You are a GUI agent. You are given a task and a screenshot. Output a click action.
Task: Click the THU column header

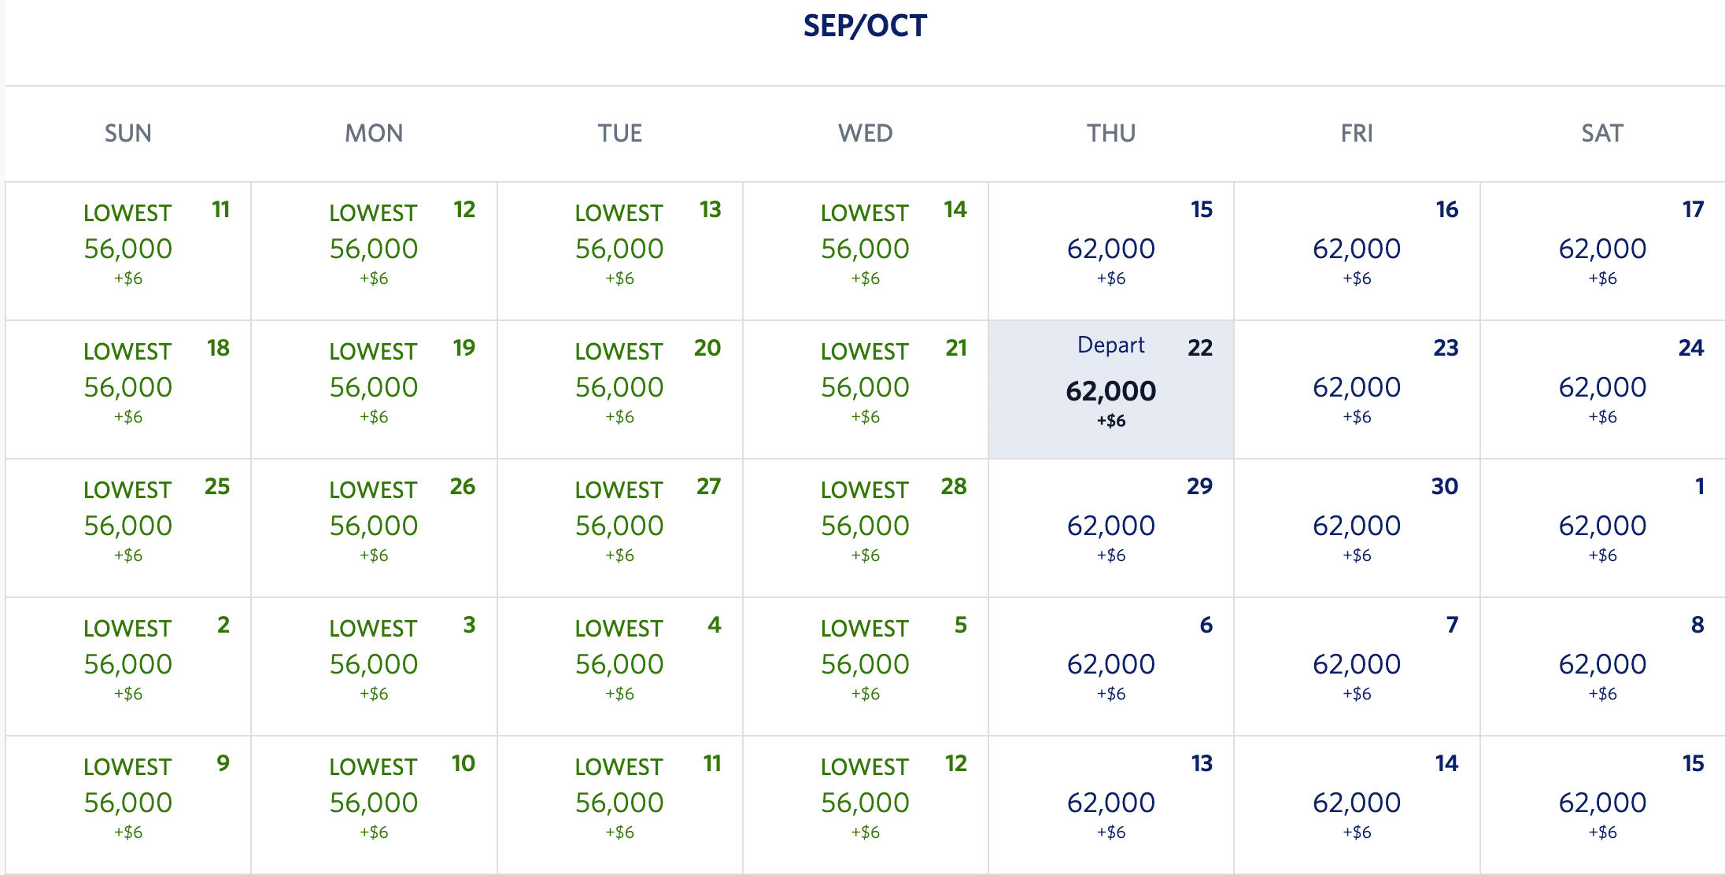pyautogui.click(x=1110, y=133)
